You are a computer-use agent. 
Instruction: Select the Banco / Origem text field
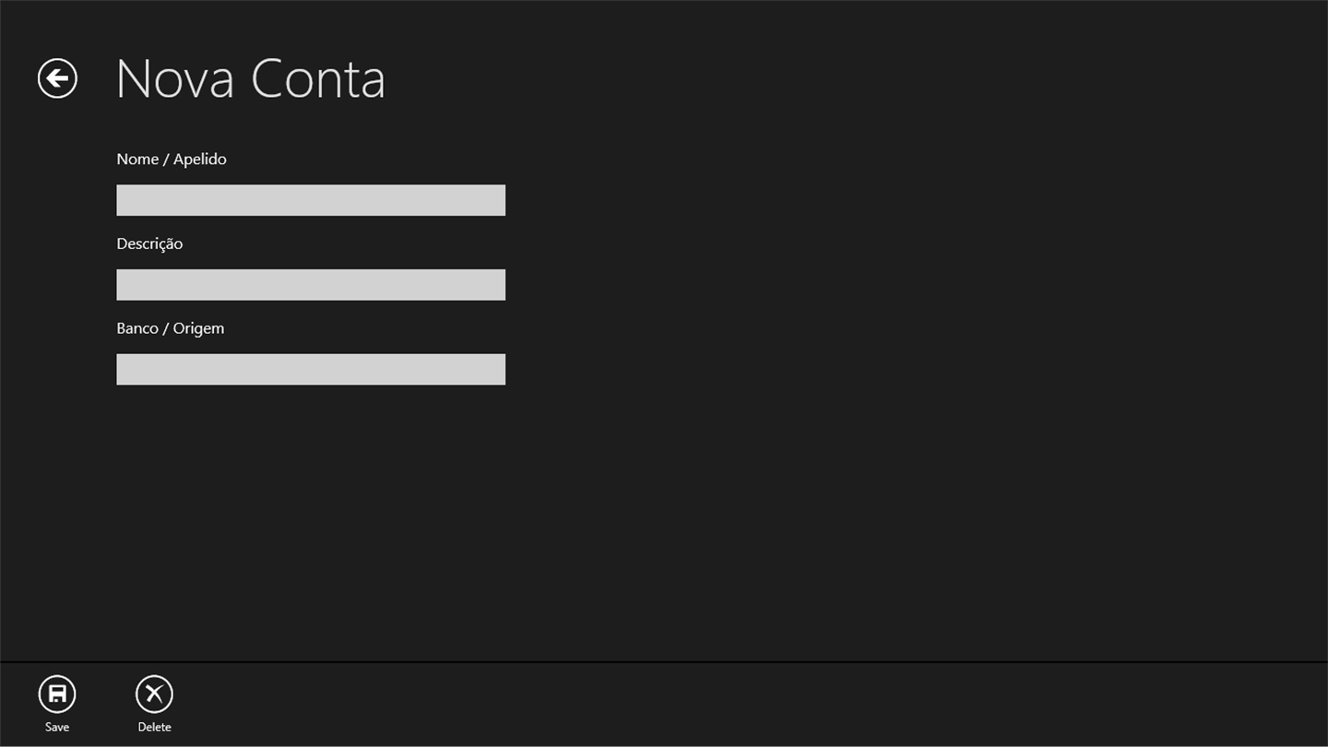(x=311, y=370)
